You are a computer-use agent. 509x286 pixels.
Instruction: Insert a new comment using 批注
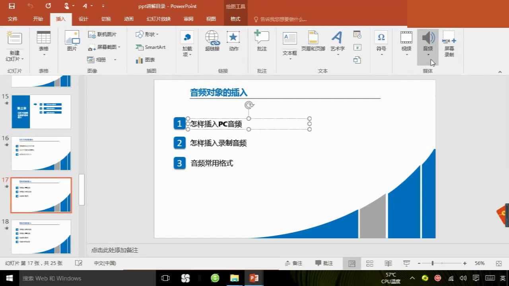click(262, 40)
